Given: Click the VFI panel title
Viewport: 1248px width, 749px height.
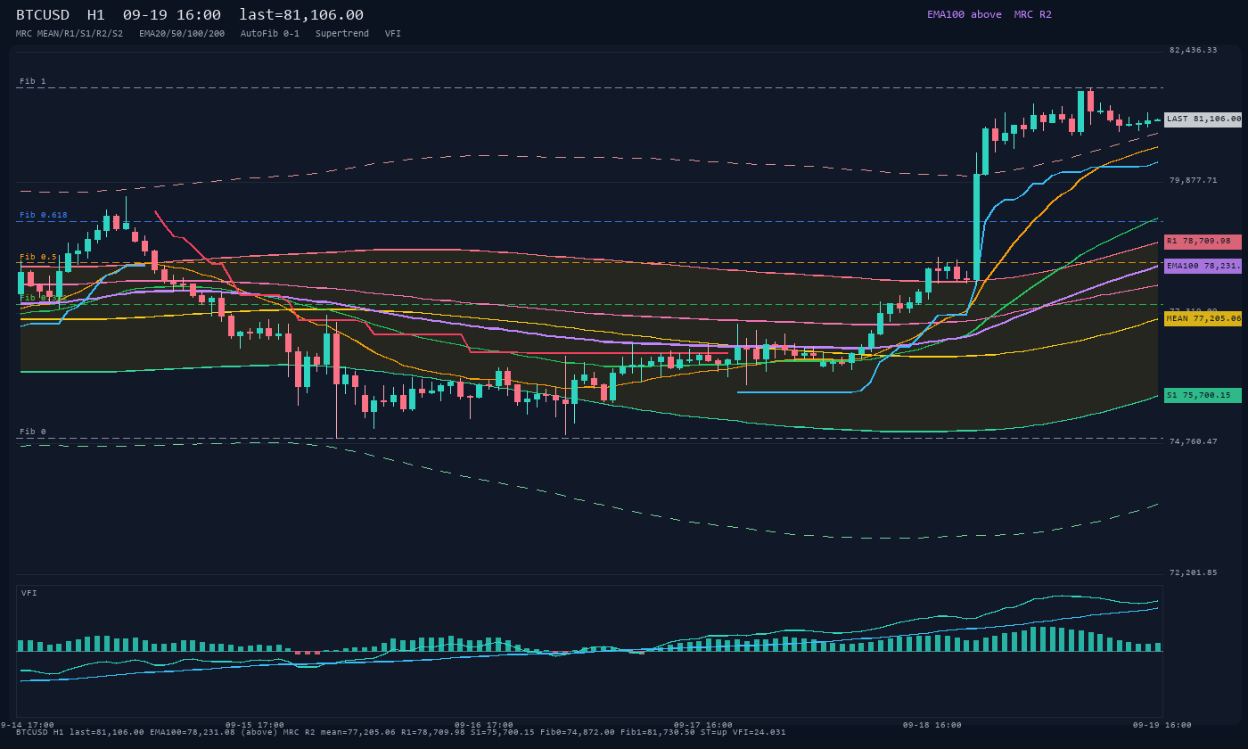Looking at the screenshot, I should [29, 593].
